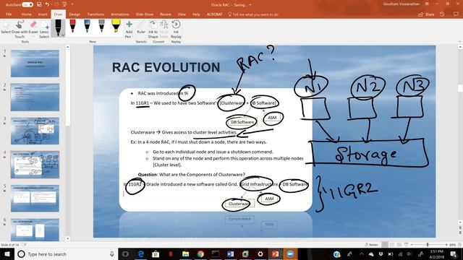This screenshot has height=260, width=463.
Task: Click Ink Replay
Action: pos(176,30)
